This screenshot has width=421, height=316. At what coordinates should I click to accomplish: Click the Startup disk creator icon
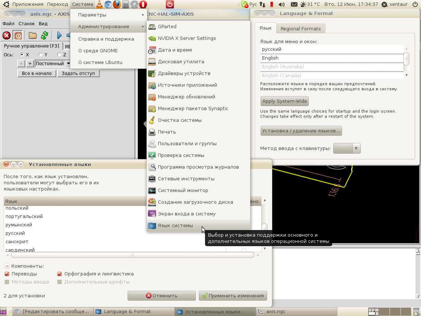pyautogui.click(x=152, y=202)
